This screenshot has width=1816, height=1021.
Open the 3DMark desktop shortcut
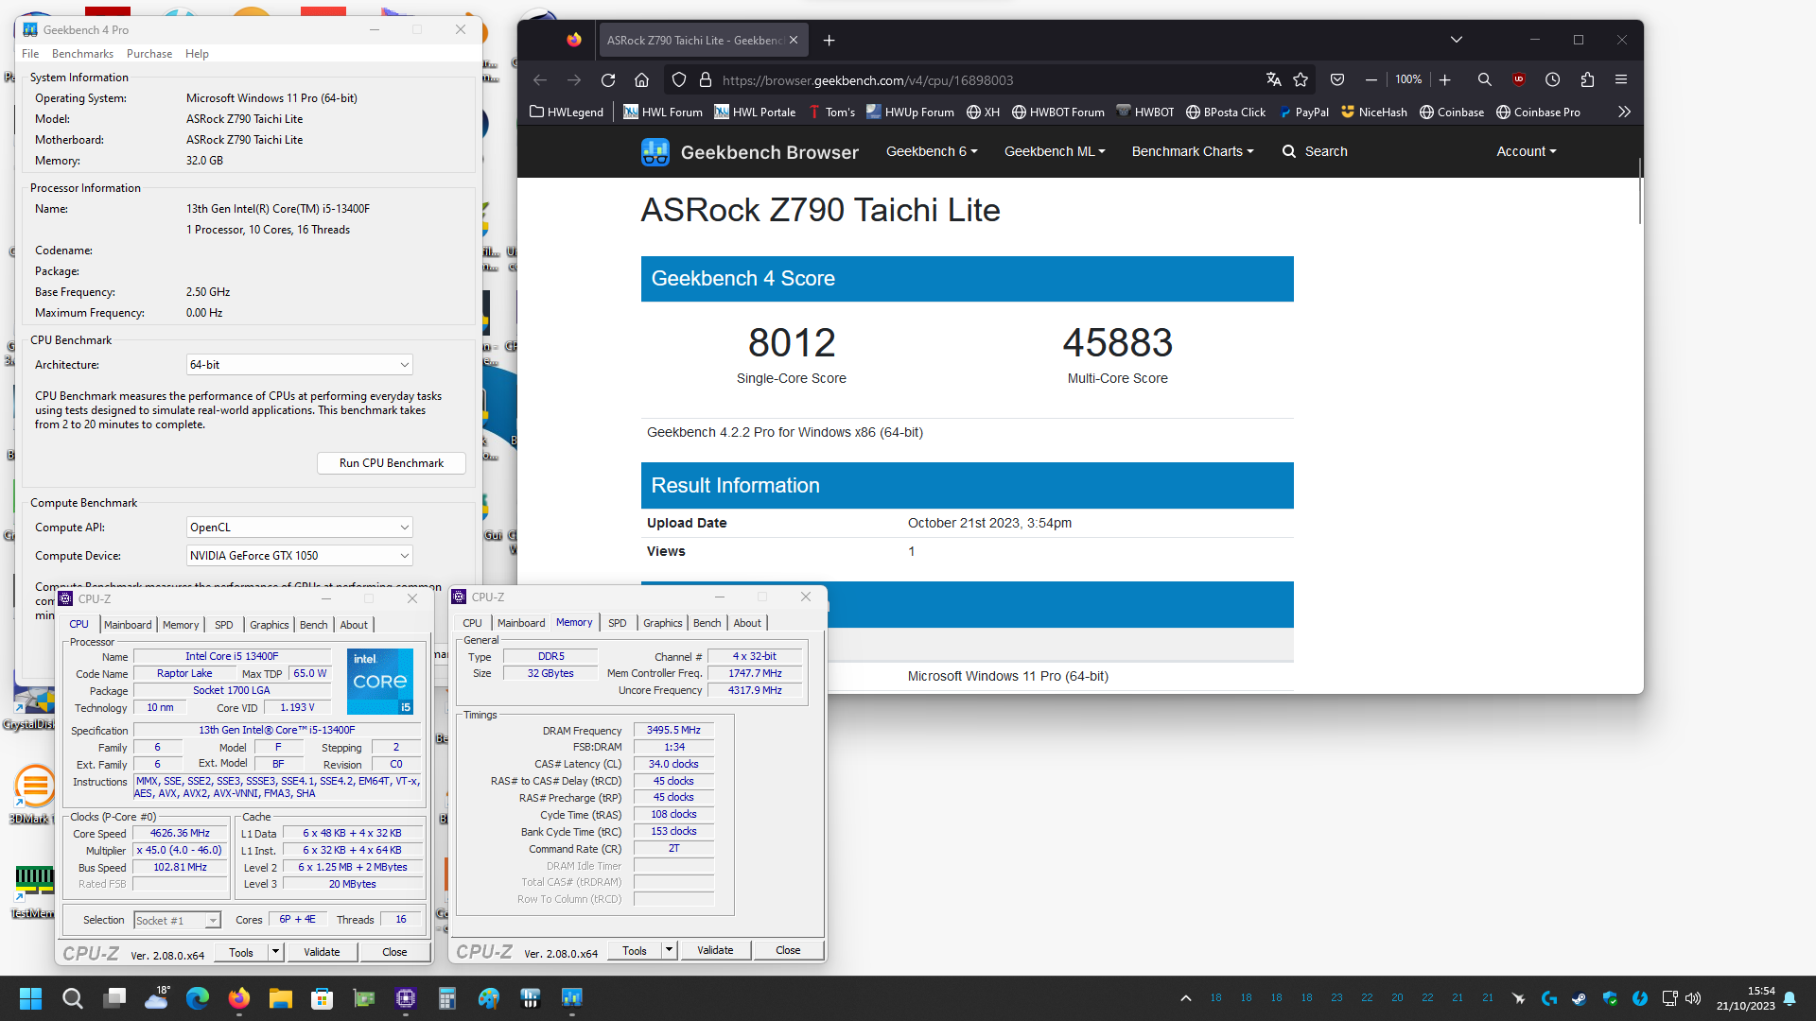pyautogui.click(x=34, y=794)
